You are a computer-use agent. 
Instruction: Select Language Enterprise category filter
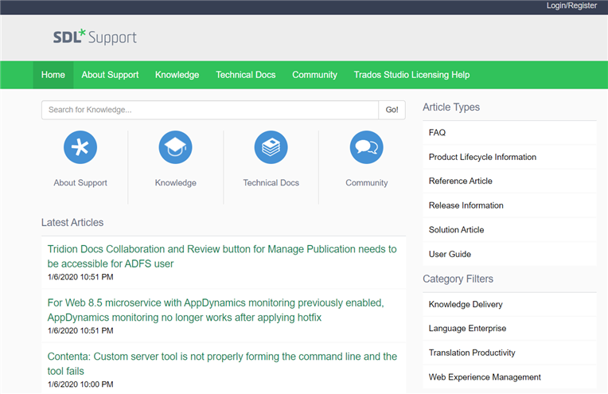pos(509,329)
